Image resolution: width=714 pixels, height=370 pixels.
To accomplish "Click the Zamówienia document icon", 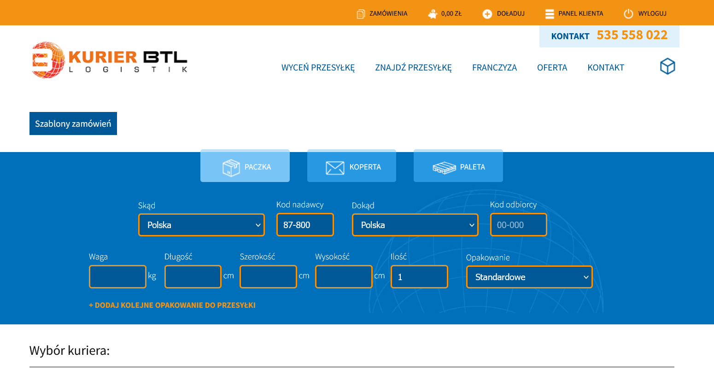I will pyautogui.click(x=361, y=14).
